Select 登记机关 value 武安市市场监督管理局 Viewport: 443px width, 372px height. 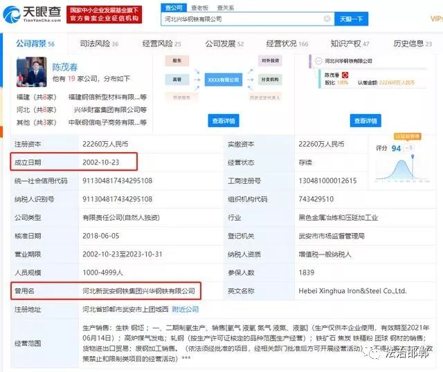332,236
